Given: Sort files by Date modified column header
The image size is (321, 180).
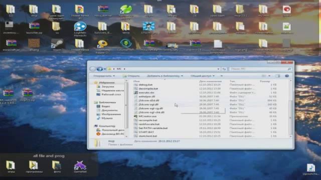Looking at the screenshot, I should pos(211,81).
